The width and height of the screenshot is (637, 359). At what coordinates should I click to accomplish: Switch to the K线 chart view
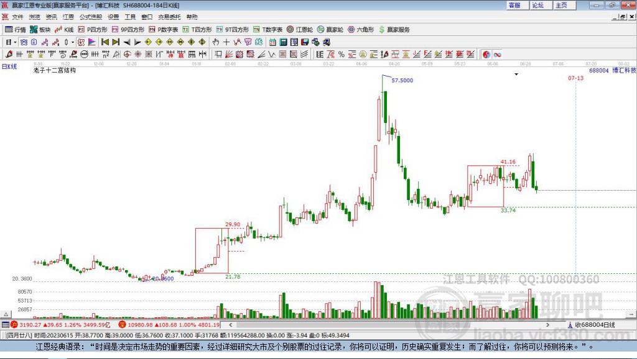click(64, 30)
